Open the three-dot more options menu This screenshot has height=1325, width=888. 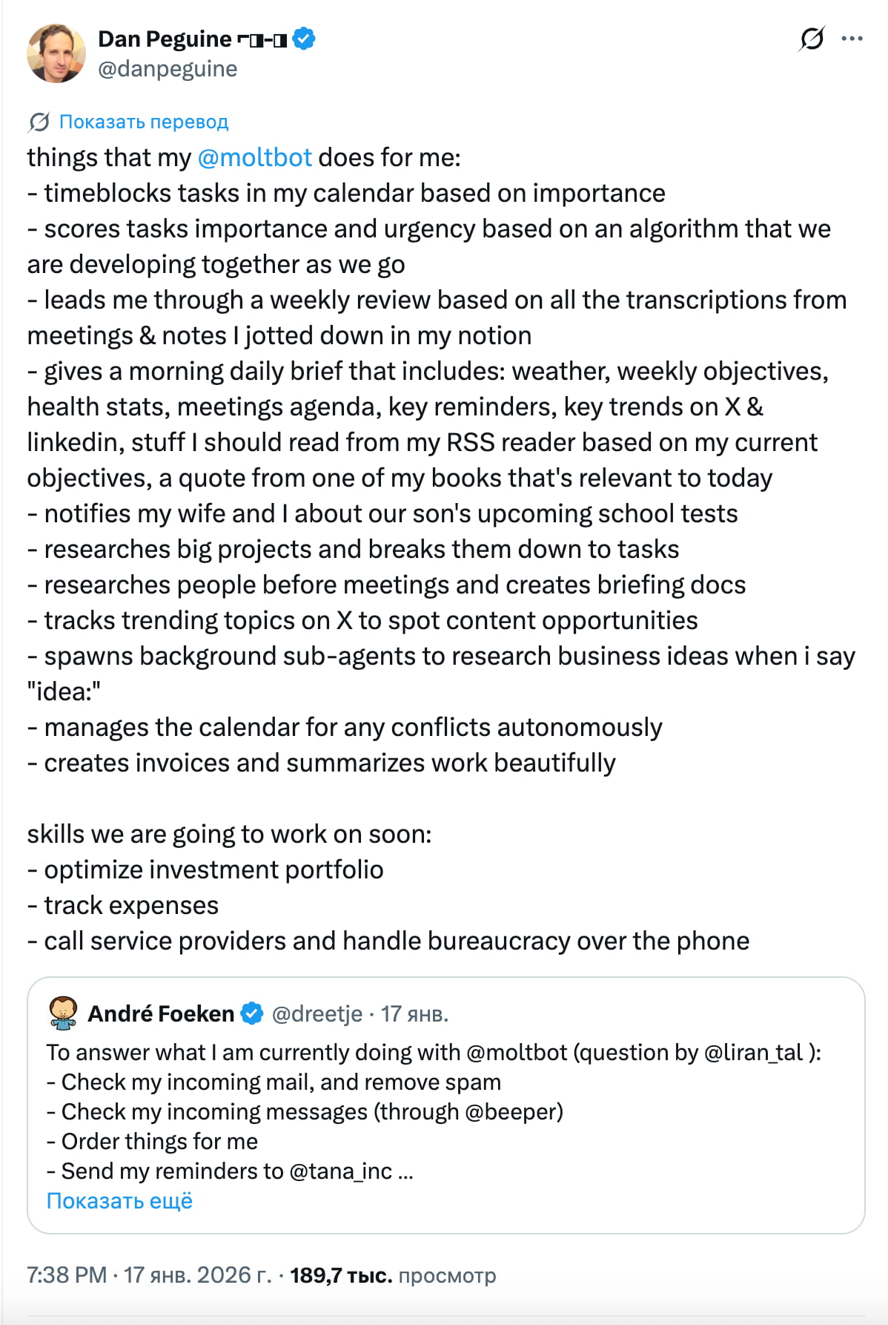(852, 39)
